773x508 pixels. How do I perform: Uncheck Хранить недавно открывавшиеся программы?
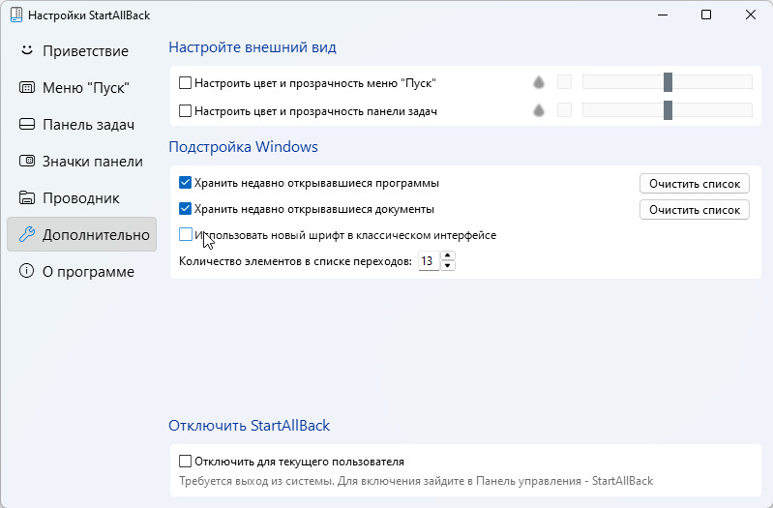tap(186, 183)
